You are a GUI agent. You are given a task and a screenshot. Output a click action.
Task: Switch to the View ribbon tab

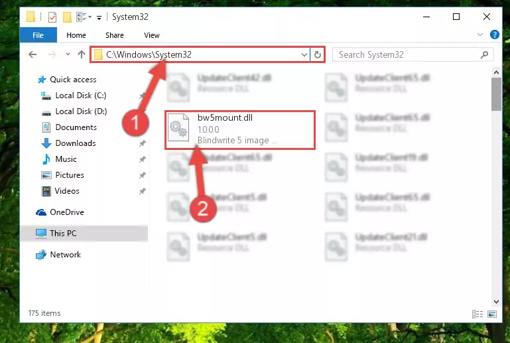point(152,35)
